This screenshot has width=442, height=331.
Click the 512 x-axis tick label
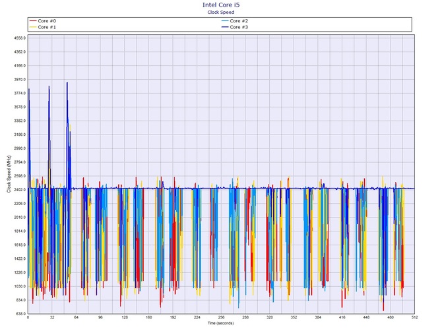(414, 317)
